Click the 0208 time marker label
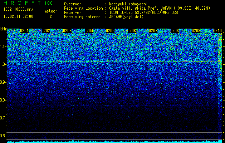The image size is (225, 143). click(x=175, y=31)
